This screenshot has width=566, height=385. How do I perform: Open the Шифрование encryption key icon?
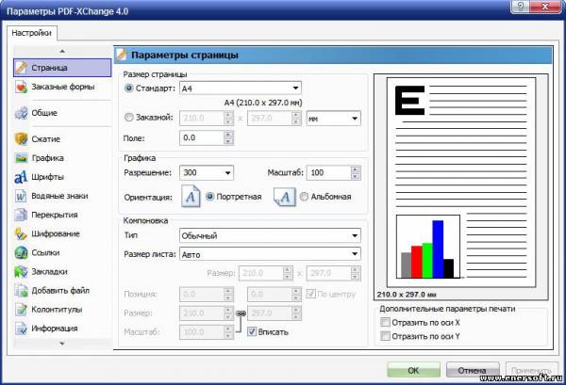[21, 233]
